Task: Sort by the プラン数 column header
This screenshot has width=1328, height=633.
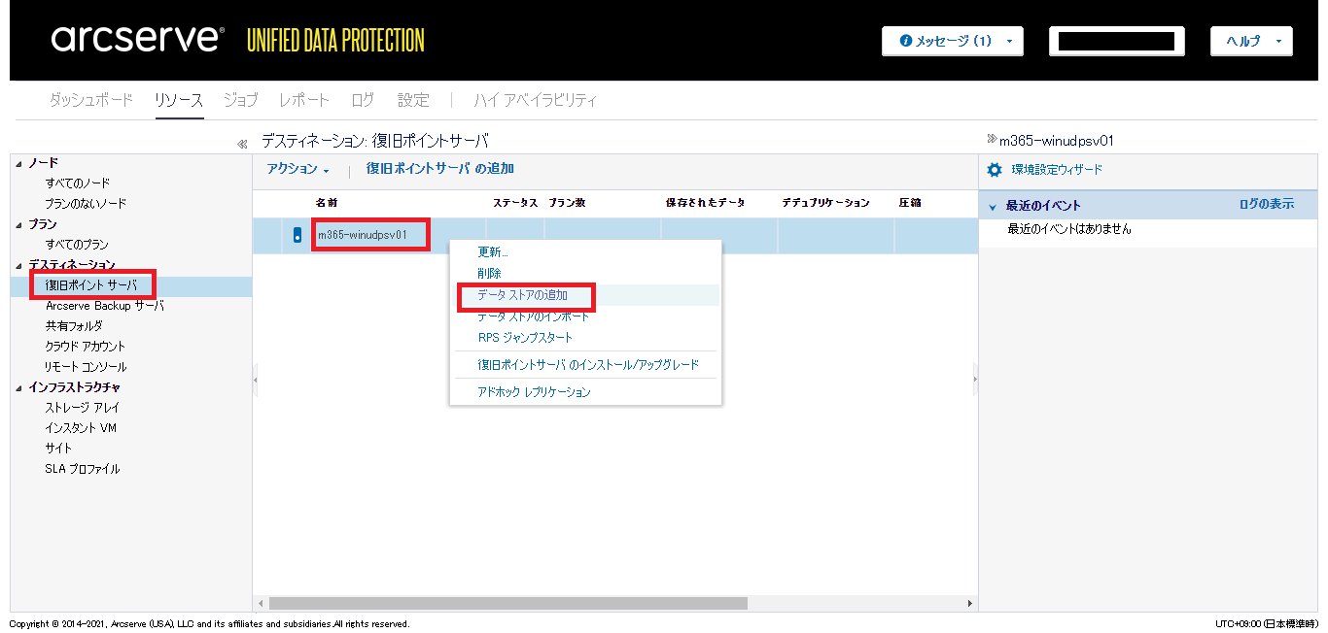Action: coord(567,203)
